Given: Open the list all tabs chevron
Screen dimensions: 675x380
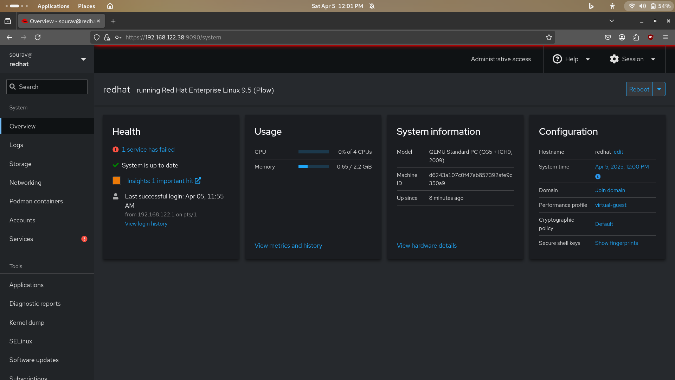Looking at the screenshot, I should tap(612, 21).
